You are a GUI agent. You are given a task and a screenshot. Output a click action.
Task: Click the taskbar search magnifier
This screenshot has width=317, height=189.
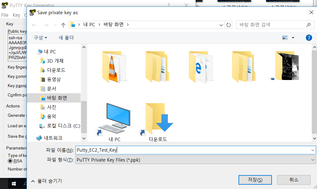point(25,183)
